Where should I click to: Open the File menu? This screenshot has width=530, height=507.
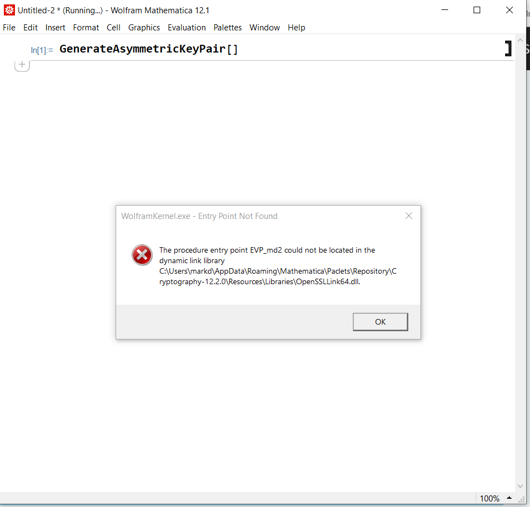(x=9, y=27)
